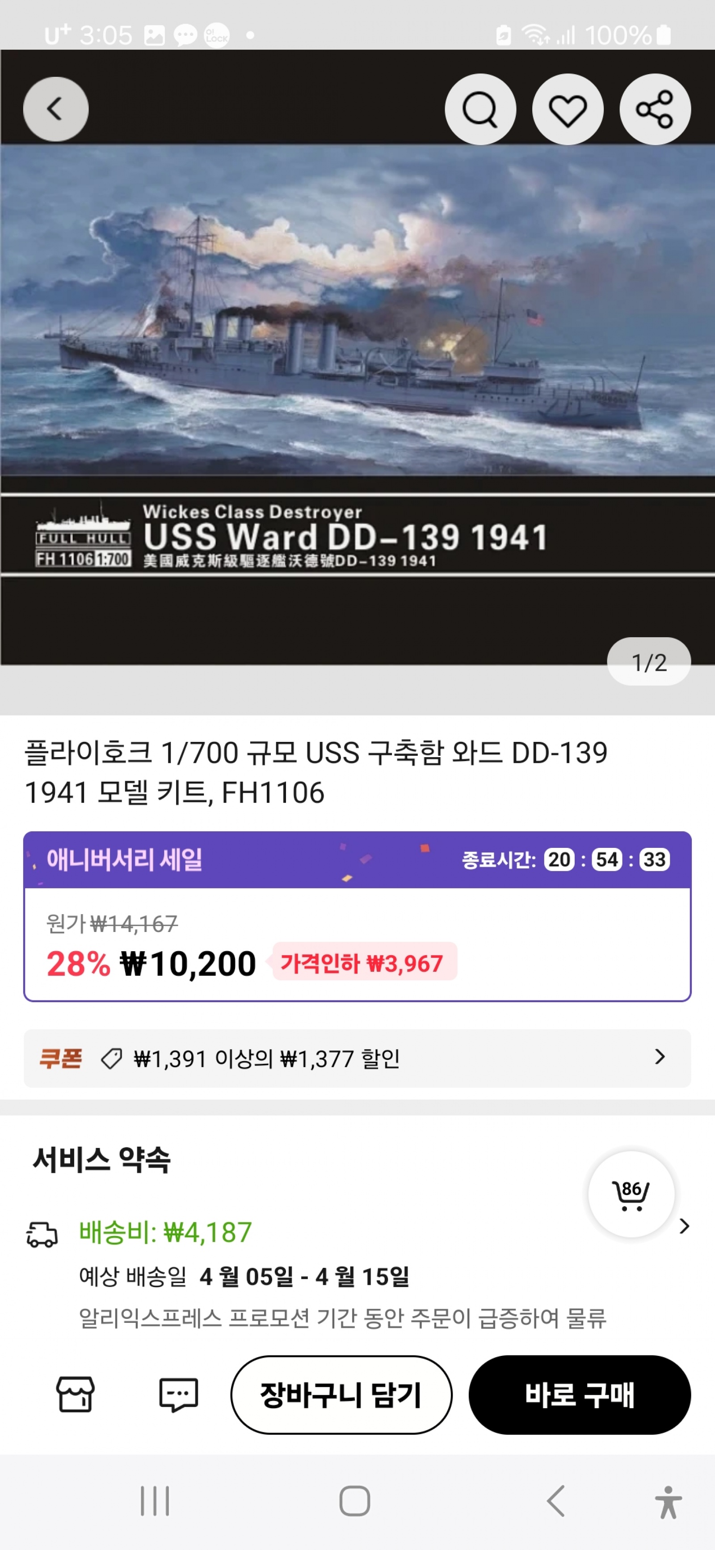Screen dimensions: 715x1550
Task: Expand coupon discount details chevron
Action: point(660,1057)
